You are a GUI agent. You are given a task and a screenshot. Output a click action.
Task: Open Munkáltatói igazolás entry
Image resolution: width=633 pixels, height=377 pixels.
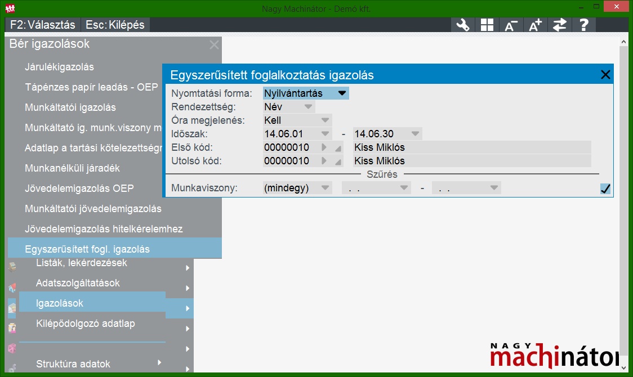pyautogui.click(x=70, y=107)
